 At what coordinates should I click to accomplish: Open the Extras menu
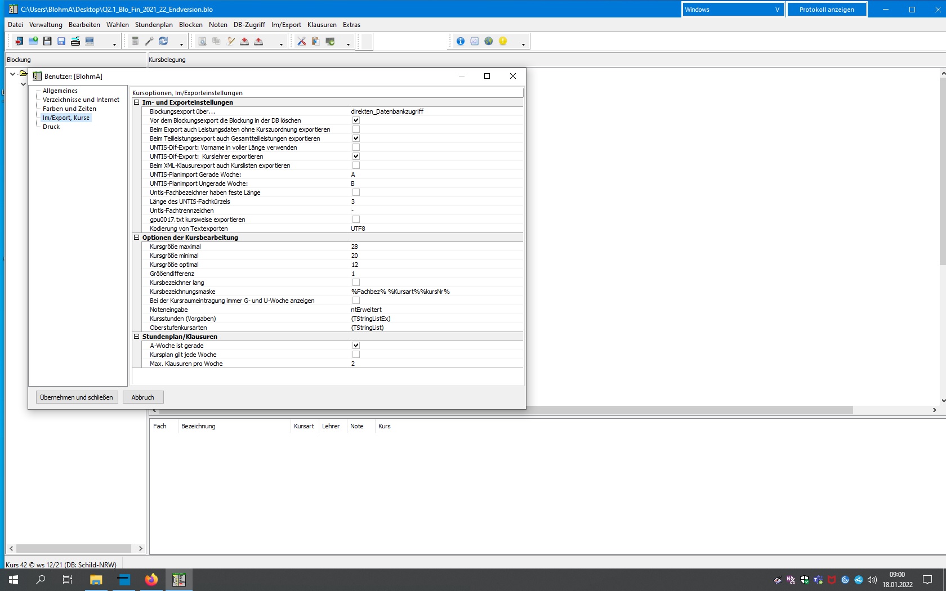pos(351,25)
